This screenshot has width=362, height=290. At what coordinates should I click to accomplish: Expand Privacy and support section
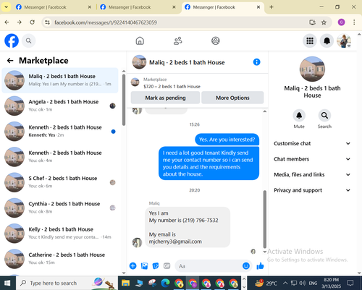312,190
